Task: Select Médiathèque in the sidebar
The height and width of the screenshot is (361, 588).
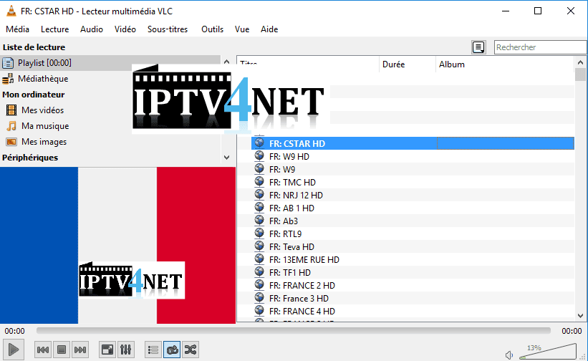Action: click(43, 79)
